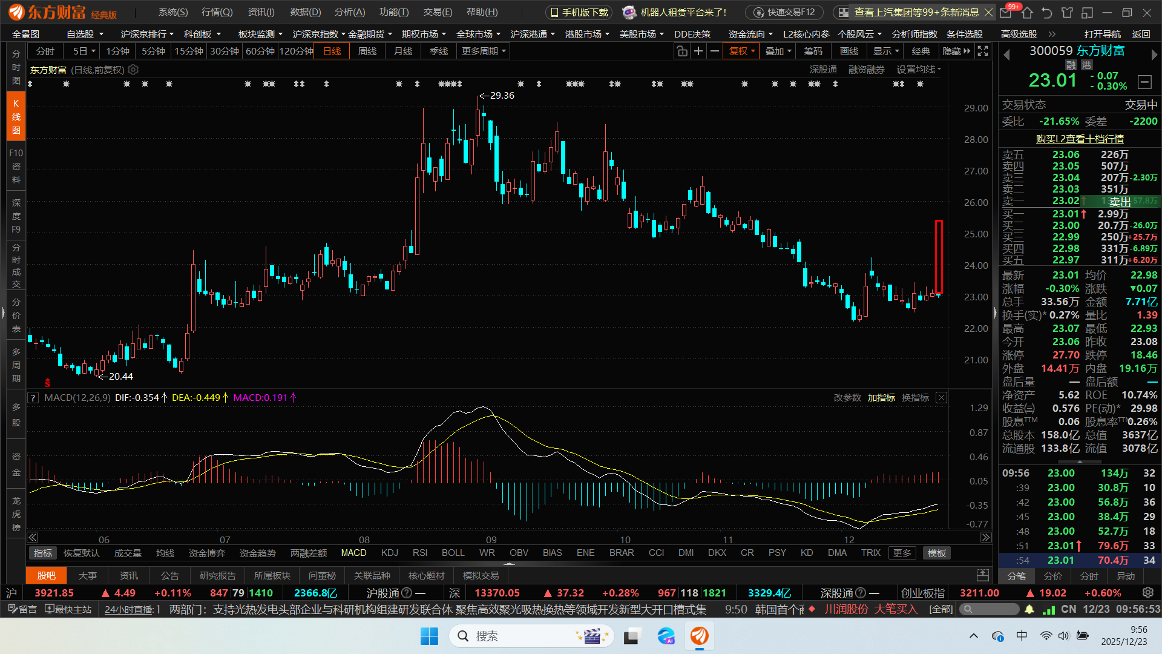Screen dimensions: 1162x654
Task: Expand the 复权 dropdown
Action: pyautogui.click(x=742, y=51)
